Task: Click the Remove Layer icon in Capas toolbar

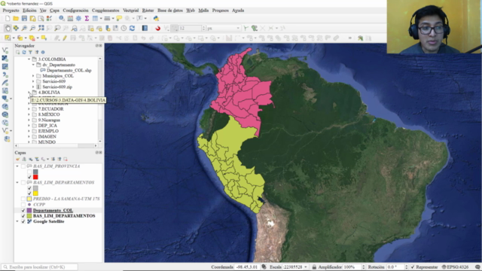Action: (x=66, y=159)
